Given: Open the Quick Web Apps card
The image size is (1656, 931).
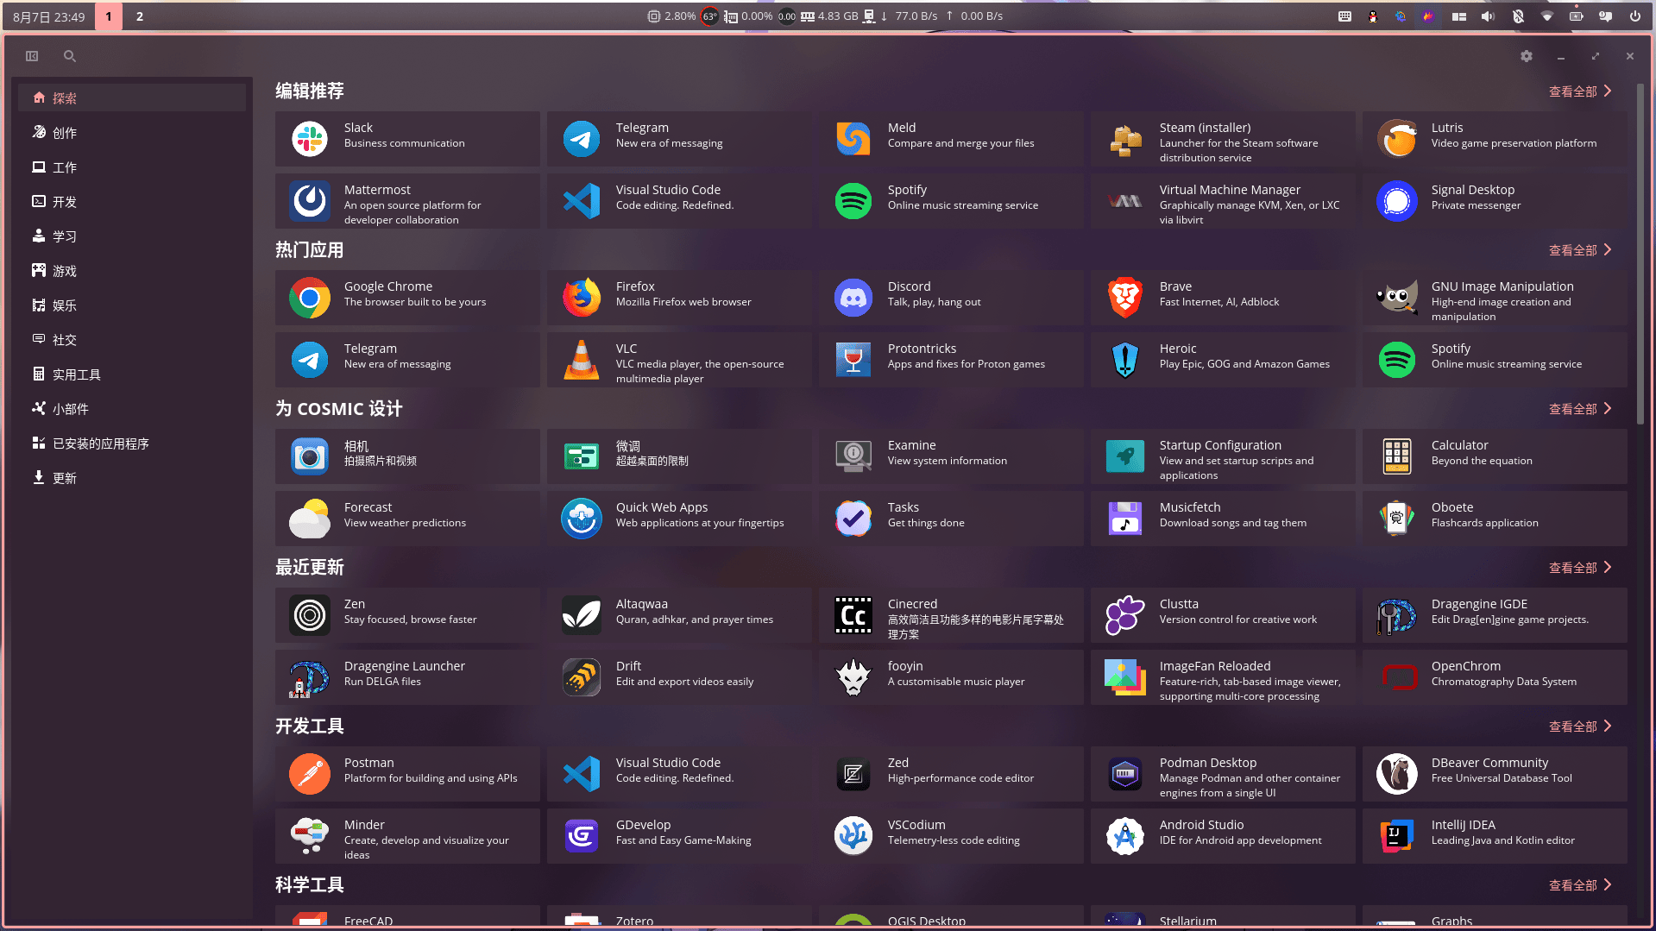Looking at the screenshot, I should click(679, 519).
